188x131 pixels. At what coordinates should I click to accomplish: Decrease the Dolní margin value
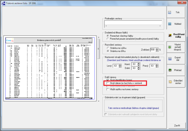point(138,69)
